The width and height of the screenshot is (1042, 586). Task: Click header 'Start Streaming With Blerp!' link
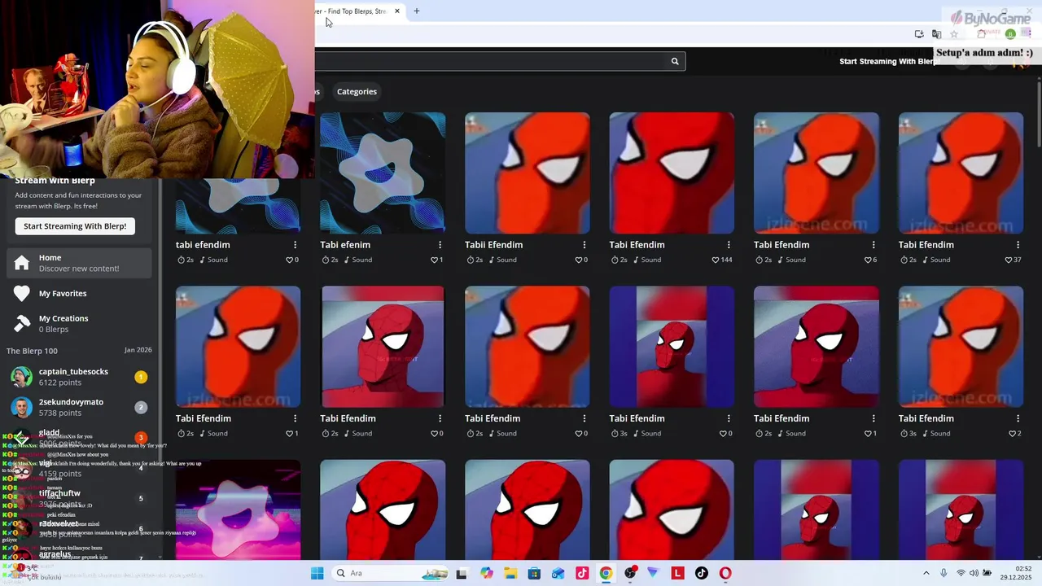click(890, 61)
